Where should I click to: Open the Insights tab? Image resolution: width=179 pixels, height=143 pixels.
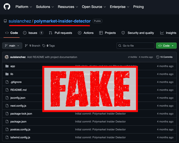tap(168, 33)
